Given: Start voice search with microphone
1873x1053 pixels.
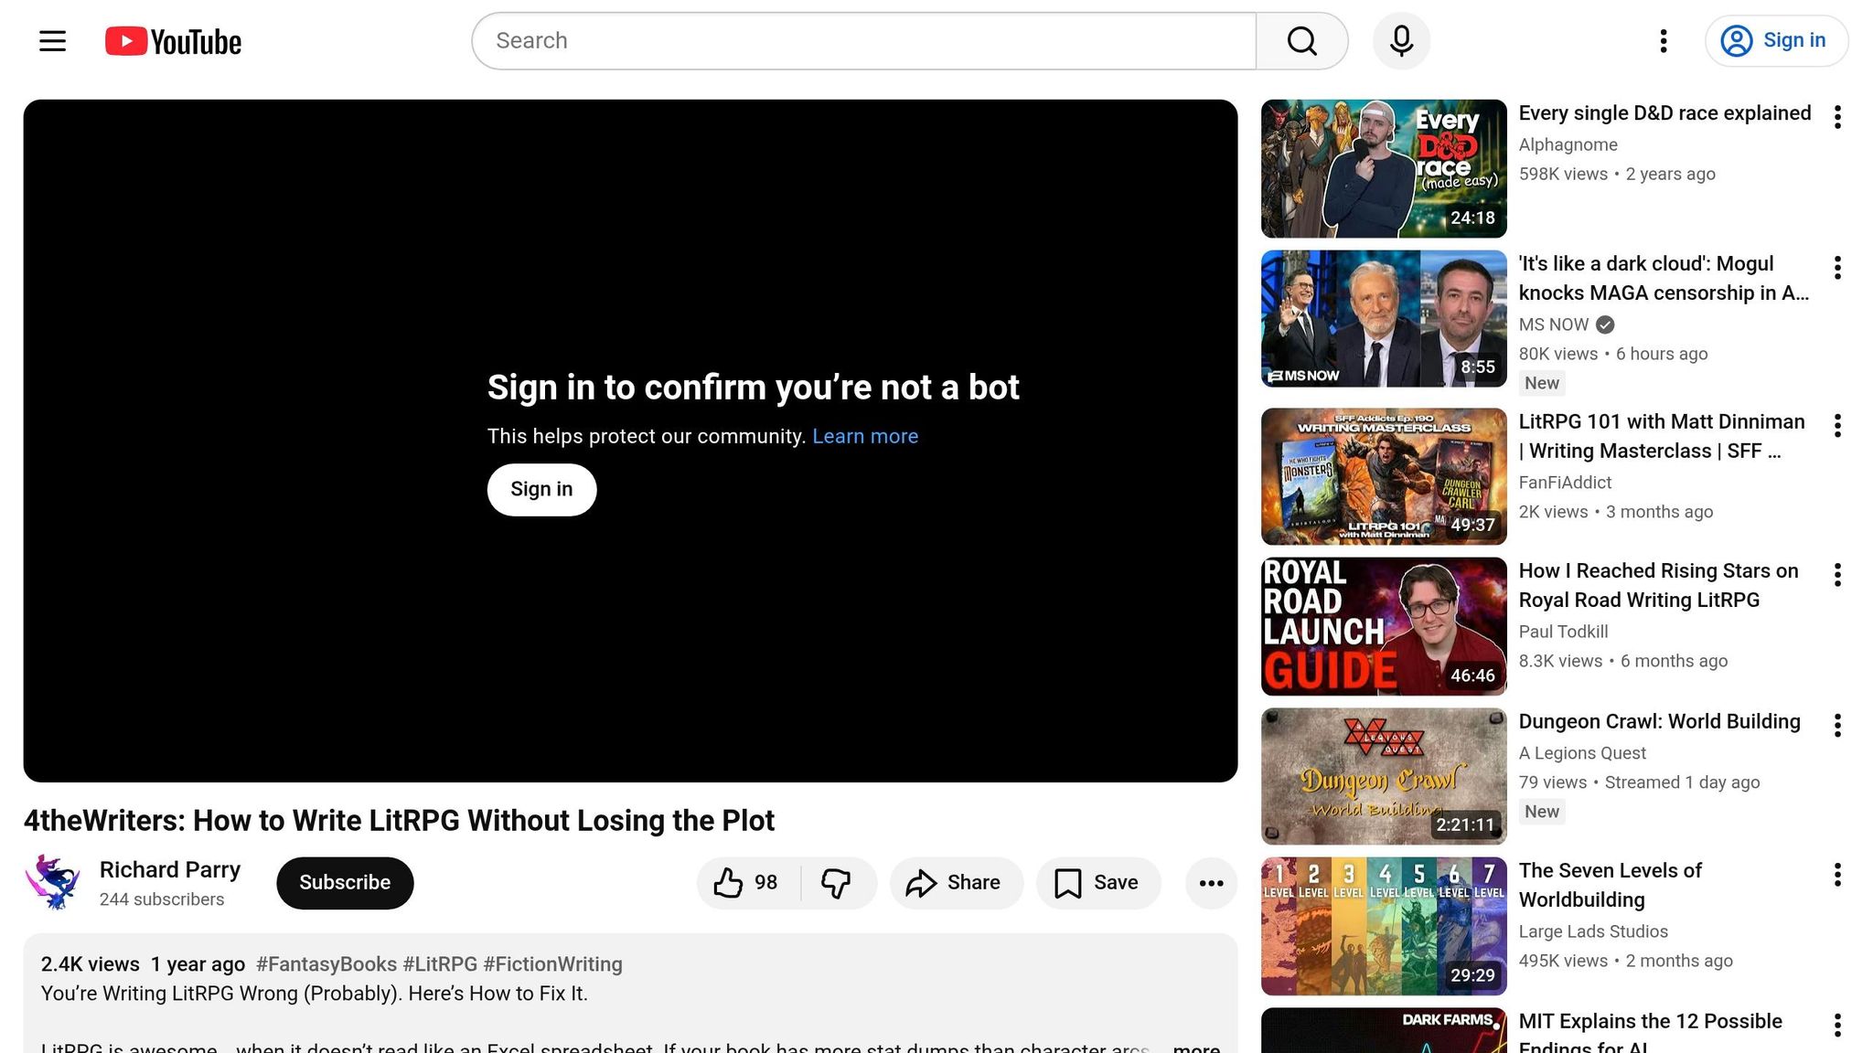Looking at the screenshot, I should tap(1401, 41).
